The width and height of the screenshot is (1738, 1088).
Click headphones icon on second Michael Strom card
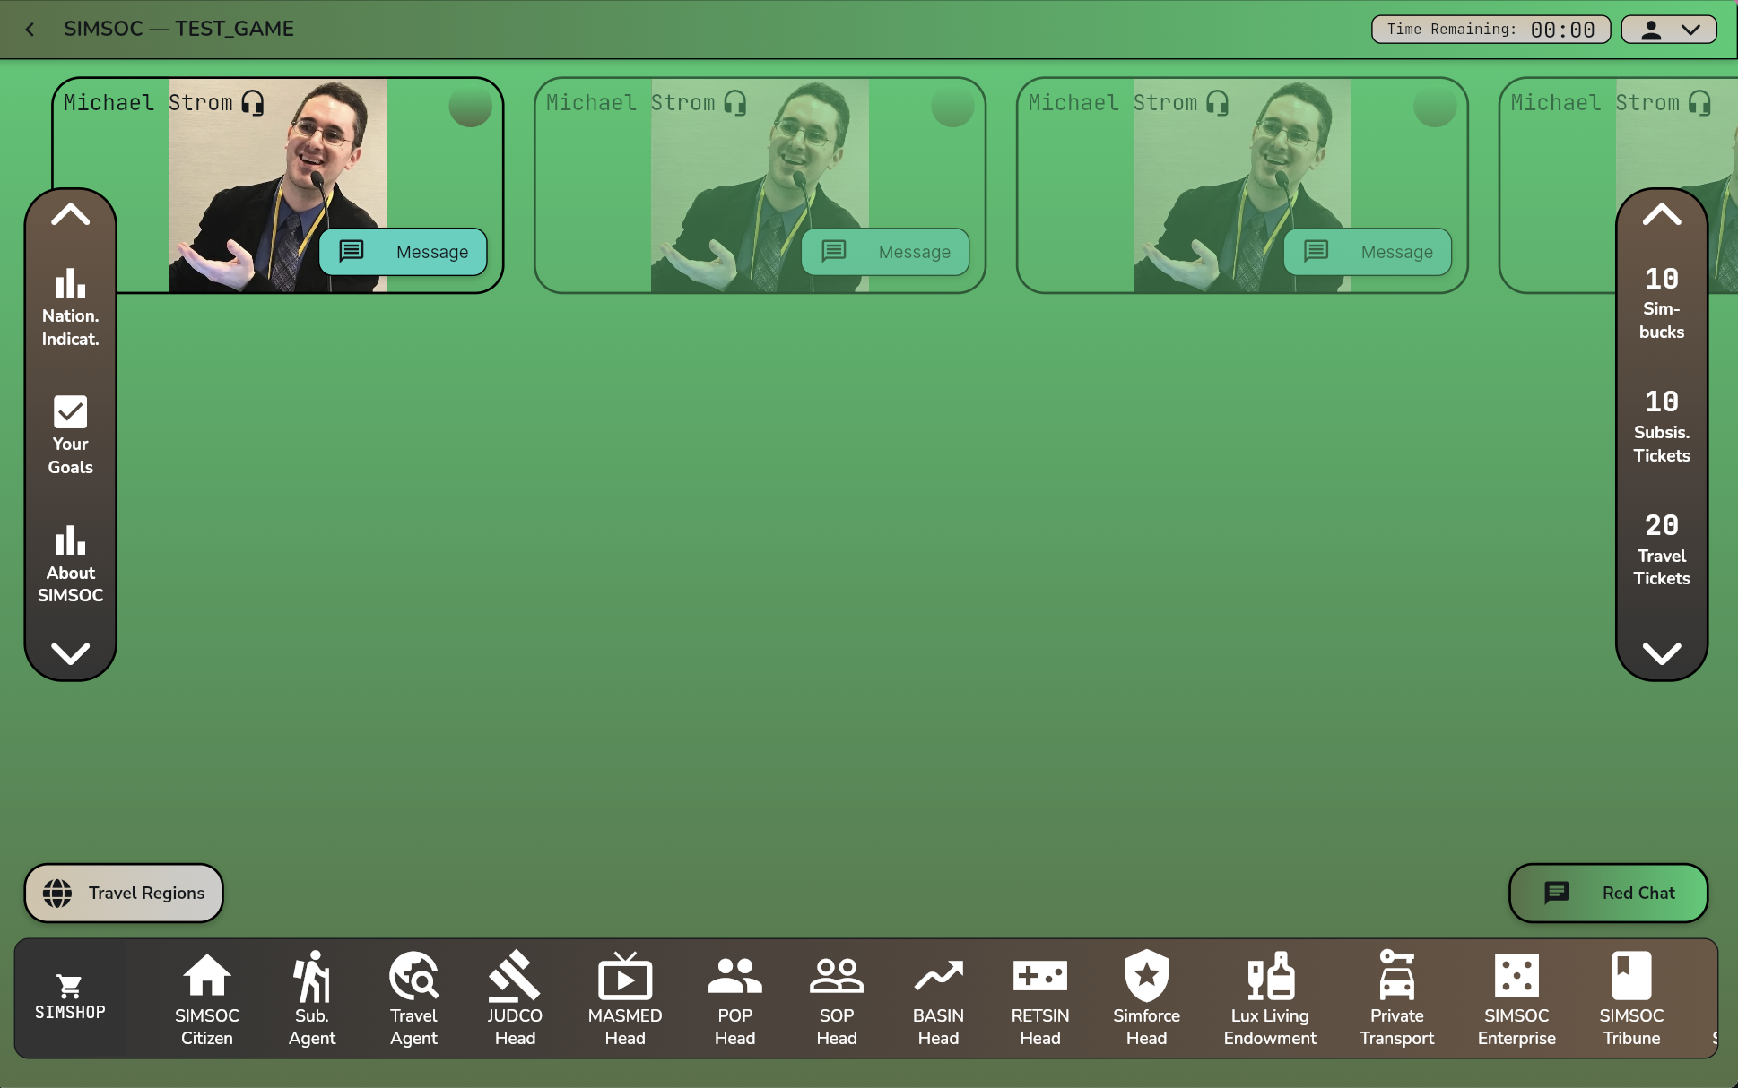click(x=735, y=103)
